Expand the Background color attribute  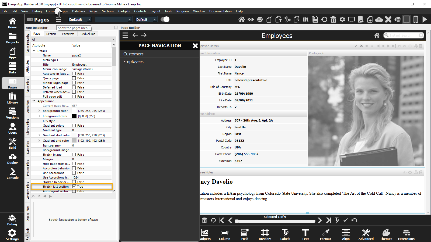(x=39, y=111)
